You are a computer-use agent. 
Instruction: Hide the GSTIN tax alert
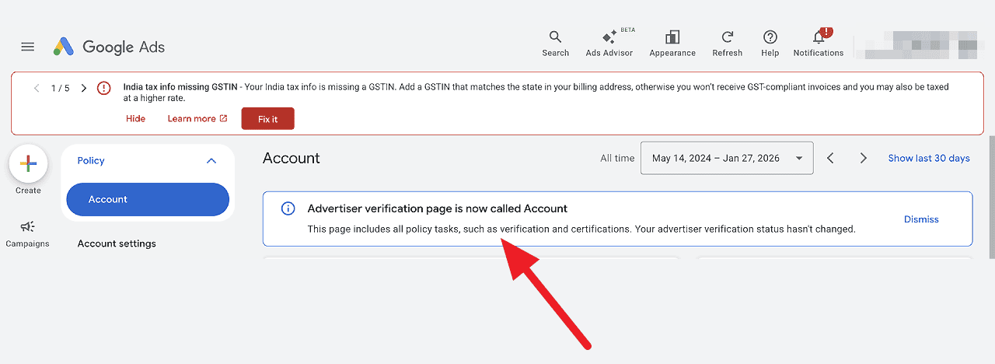(135, 118)
